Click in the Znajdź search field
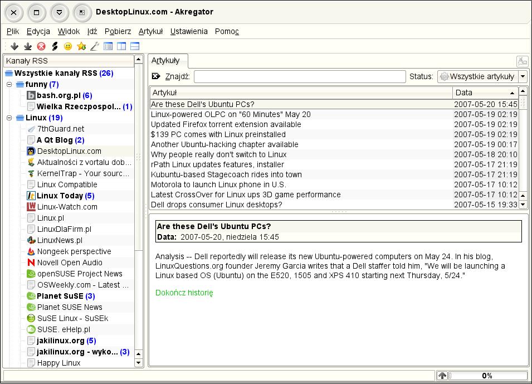This screenshot has height=384, width=532. (300, 76)
